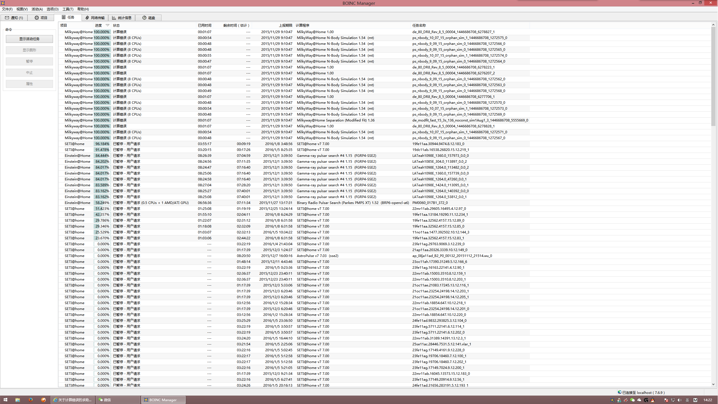Sort by the 计算程序 column header

[x=352, y=25]
